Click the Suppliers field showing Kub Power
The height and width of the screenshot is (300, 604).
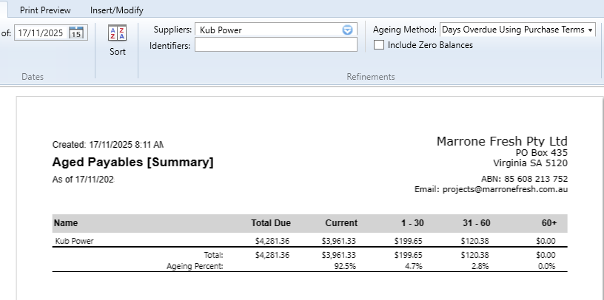[x=266, y=30]
